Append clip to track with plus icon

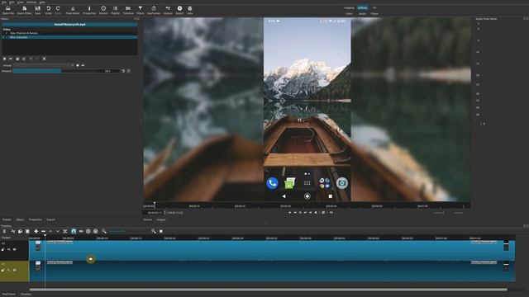[x=36, y=231]
